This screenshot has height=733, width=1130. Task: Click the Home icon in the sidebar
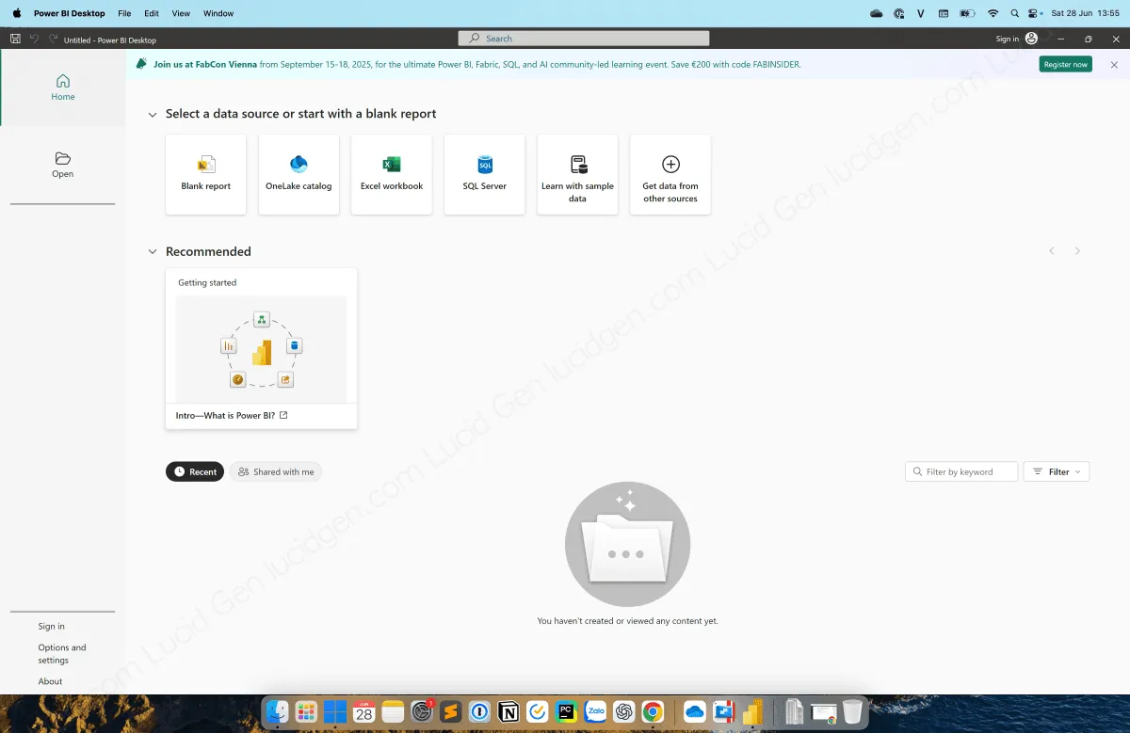coord(62,88)
